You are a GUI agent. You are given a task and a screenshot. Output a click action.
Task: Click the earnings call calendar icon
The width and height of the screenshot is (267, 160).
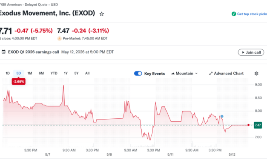click(3, 52)
